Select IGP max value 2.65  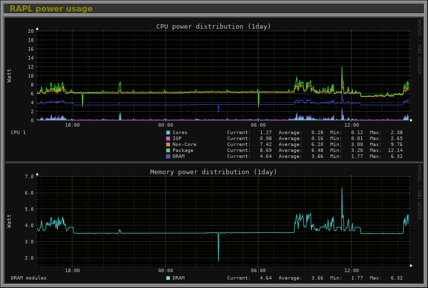(397, 139)
